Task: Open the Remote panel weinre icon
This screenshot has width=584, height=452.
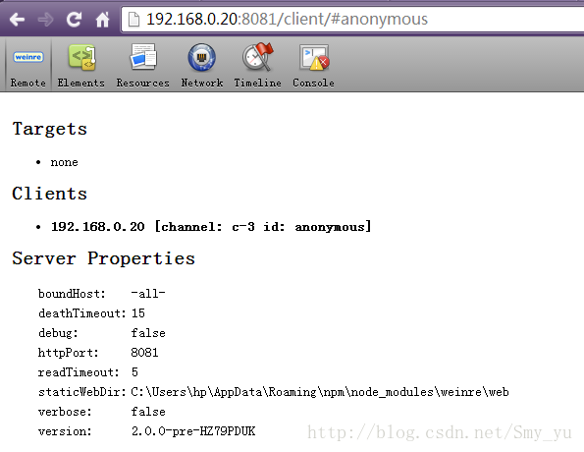Action: coord(28,57)
